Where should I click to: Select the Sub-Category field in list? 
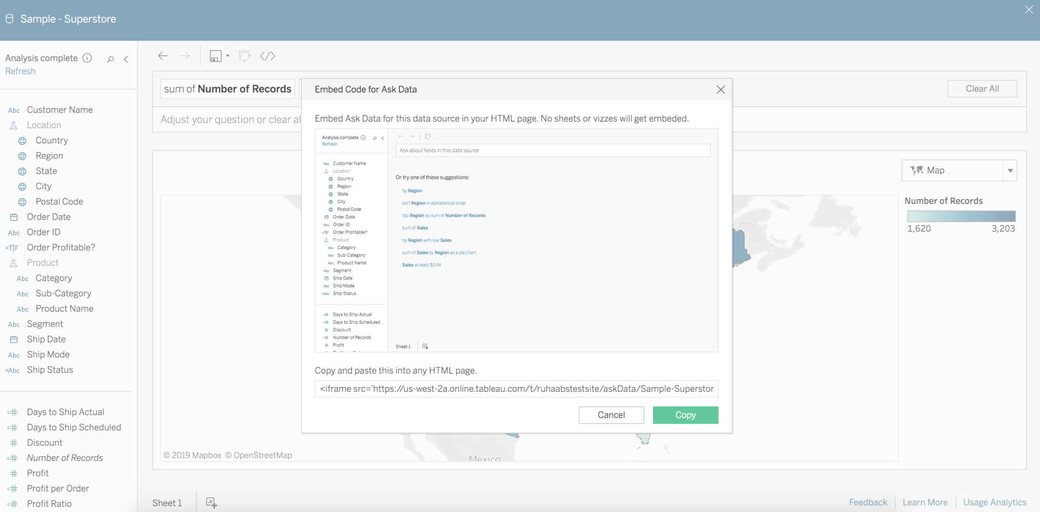tap(63, 293)
